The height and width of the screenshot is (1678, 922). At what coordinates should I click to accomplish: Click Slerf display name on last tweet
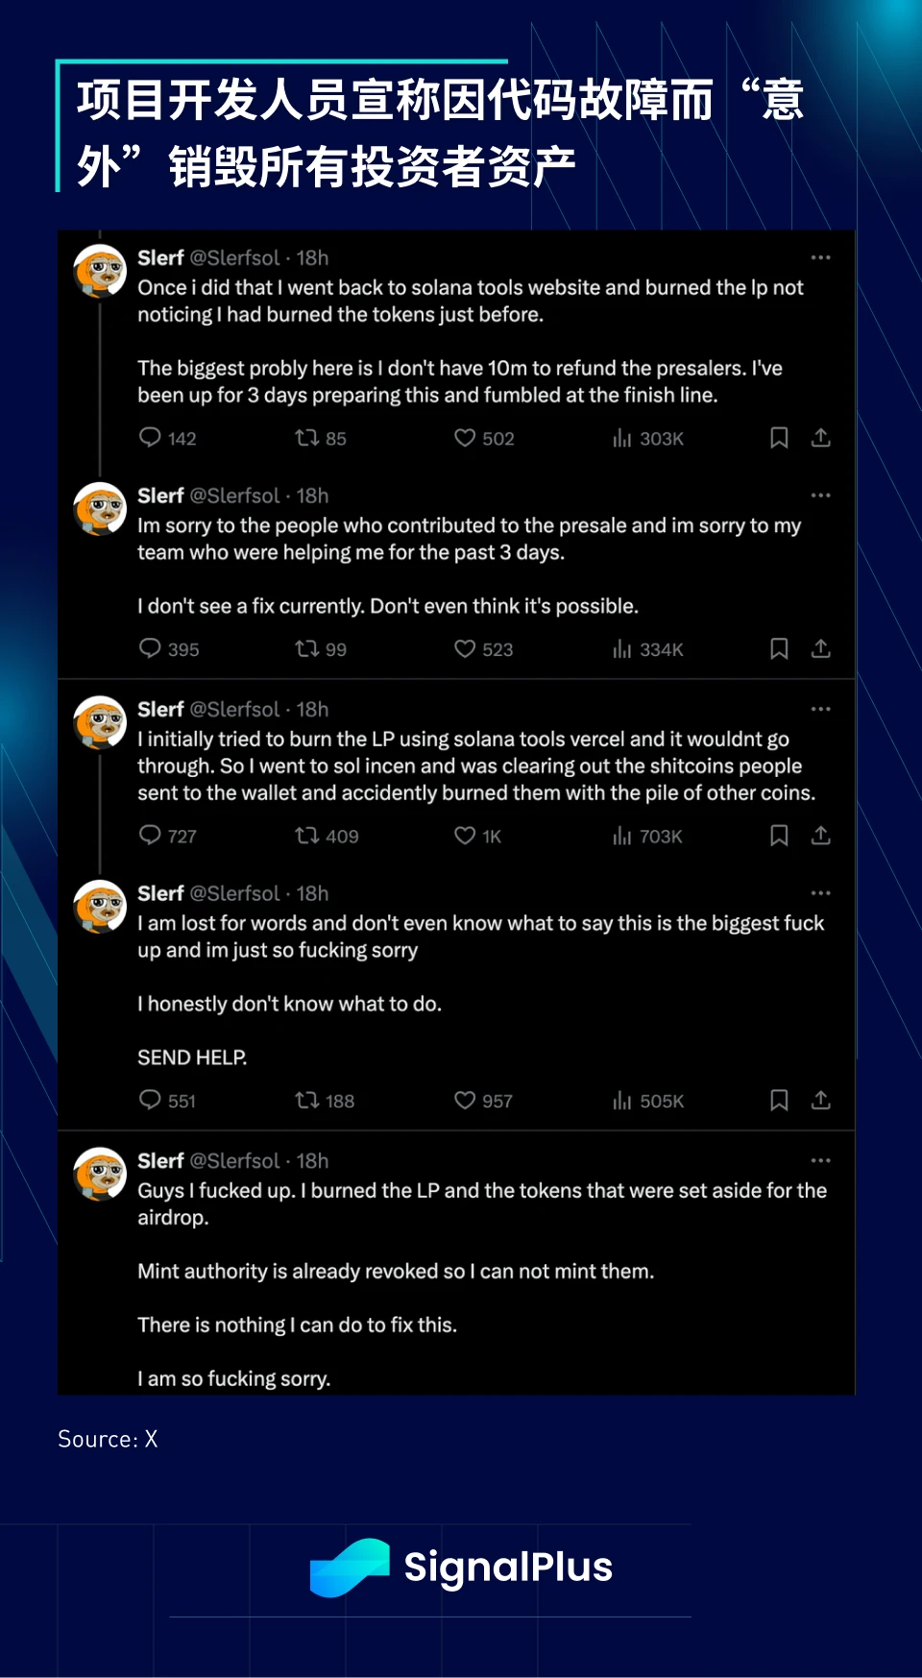tap(160, 1160)
